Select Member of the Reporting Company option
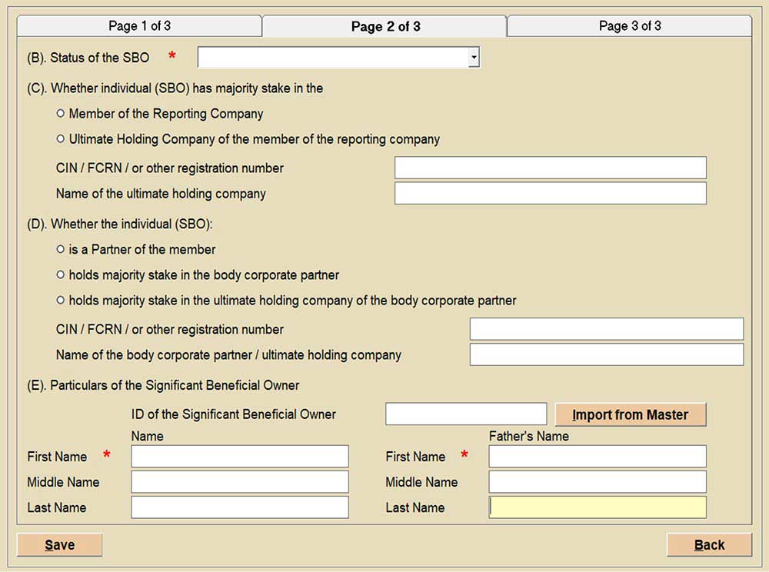The image size is (769, 572). [61, 114]
